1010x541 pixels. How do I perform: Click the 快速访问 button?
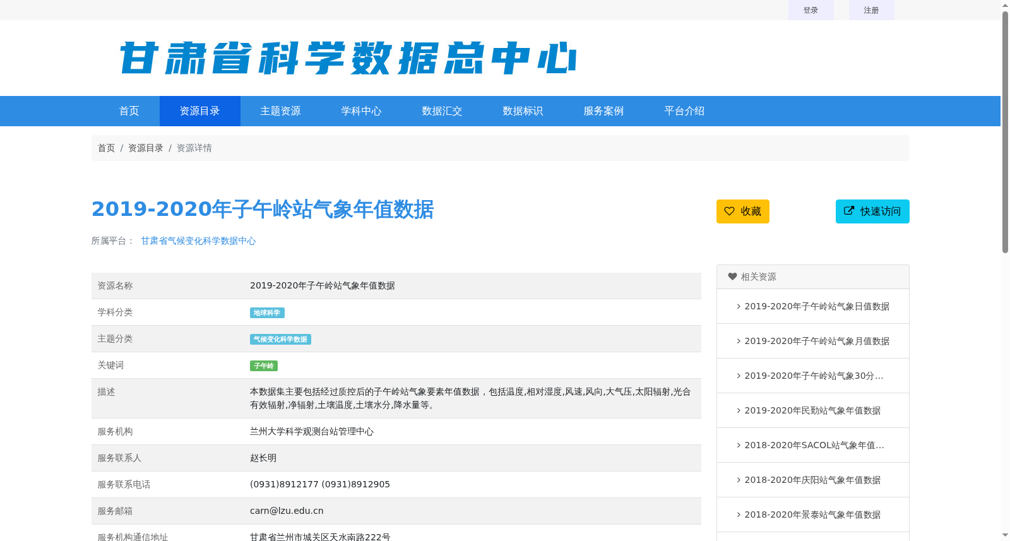pyautogui.click(x=872, y=211)
